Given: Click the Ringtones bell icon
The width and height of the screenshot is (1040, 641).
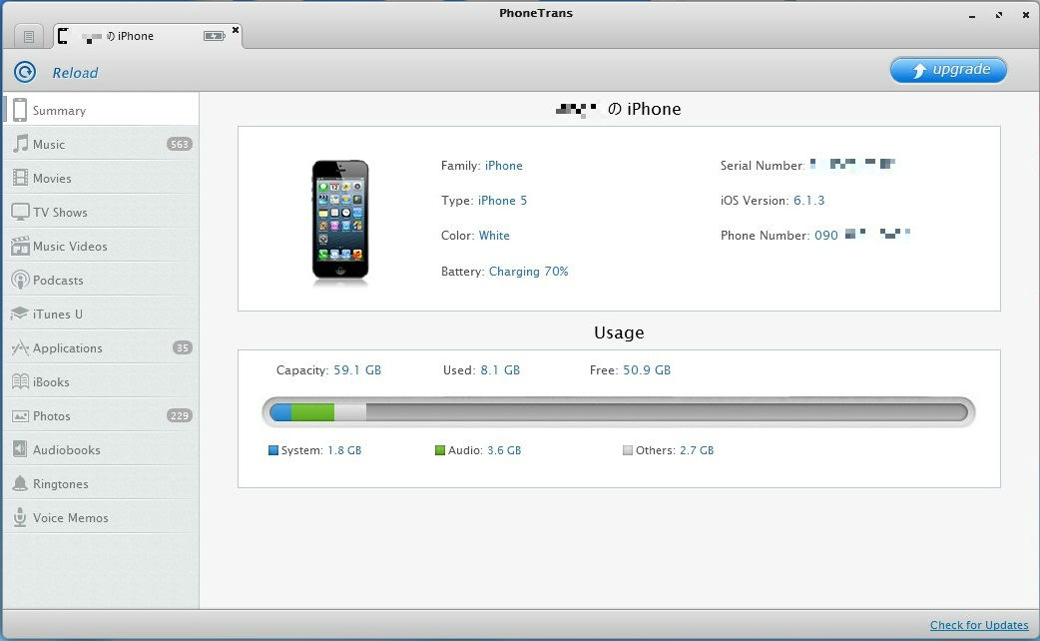Looking at the screenshot, I should [x=20, y=483].
